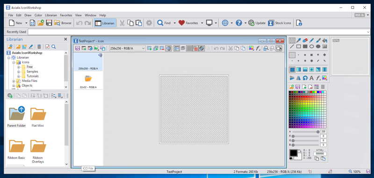Toggle layers panel in document toolbar
Viewport: 374px width, 178px height.
(x=183, y=48)
